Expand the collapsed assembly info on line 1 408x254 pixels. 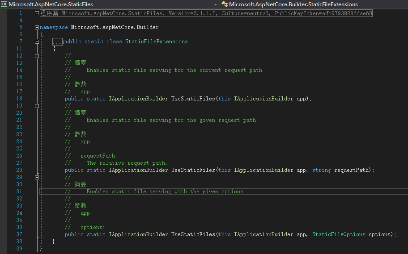(37, 13)
